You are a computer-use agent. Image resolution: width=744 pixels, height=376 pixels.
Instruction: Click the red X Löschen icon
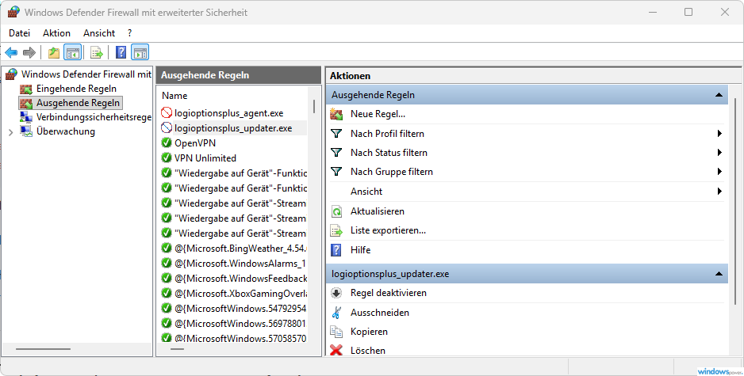pyautogui.click(x=336, y=351)
